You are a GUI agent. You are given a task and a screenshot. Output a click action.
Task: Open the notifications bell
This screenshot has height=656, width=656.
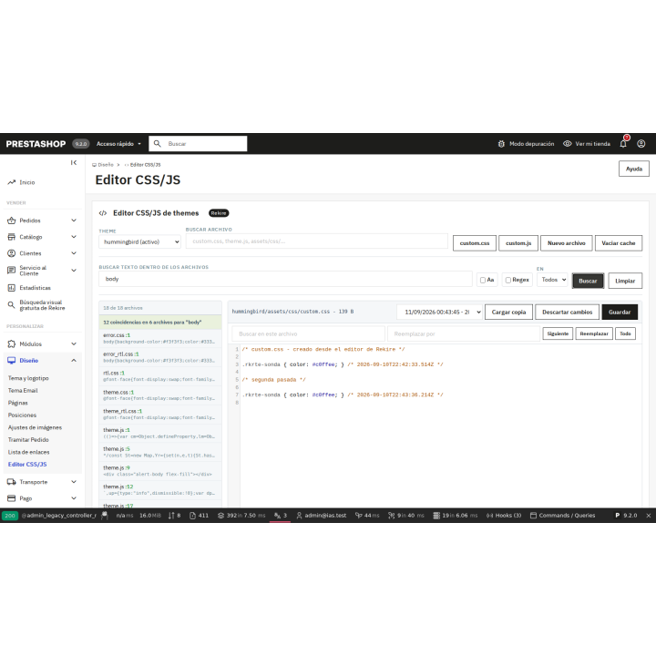pos(623,144)
